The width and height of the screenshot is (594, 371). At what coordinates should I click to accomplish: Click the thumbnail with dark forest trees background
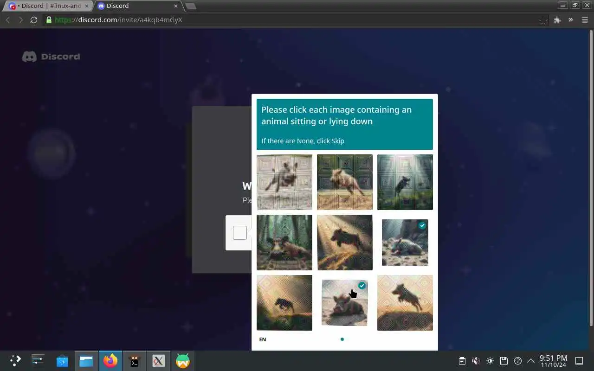pyautogui.click(x=284, y=243)
